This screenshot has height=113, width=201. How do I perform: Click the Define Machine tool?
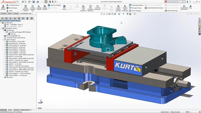pyautogui.click(x=3, y=8)
